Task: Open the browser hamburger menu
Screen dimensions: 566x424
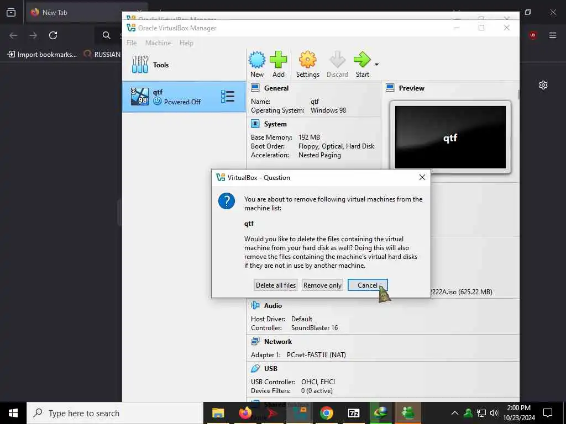Action: point(553,35)
